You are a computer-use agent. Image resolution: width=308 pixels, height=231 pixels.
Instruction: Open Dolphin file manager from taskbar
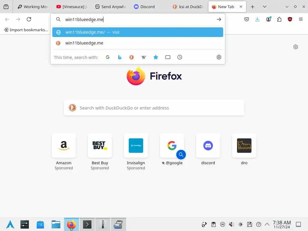(56, 224)
